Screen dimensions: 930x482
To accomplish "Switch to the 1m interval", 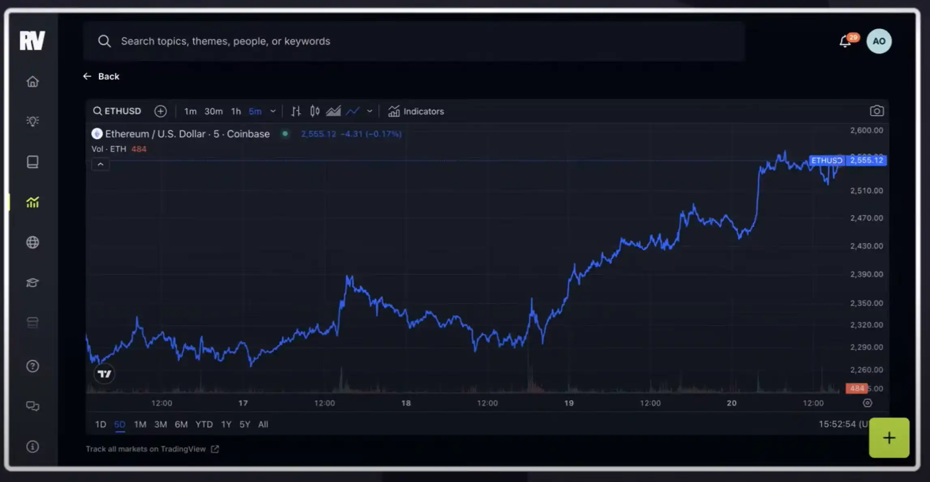I will coord(190,111).
